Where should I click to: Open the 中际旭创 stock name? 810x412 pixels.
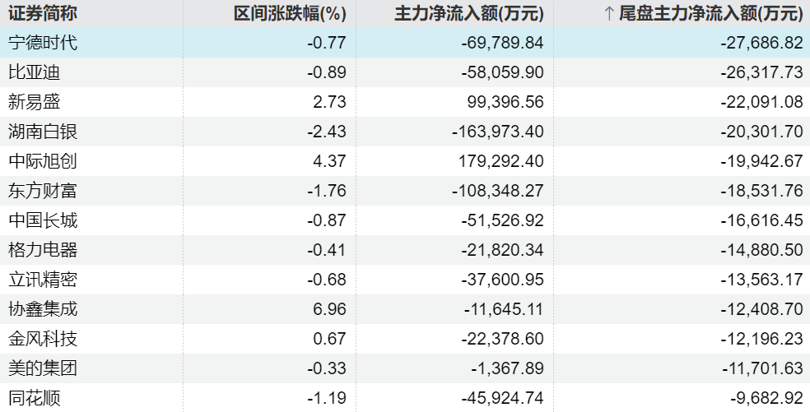point(43,161)
